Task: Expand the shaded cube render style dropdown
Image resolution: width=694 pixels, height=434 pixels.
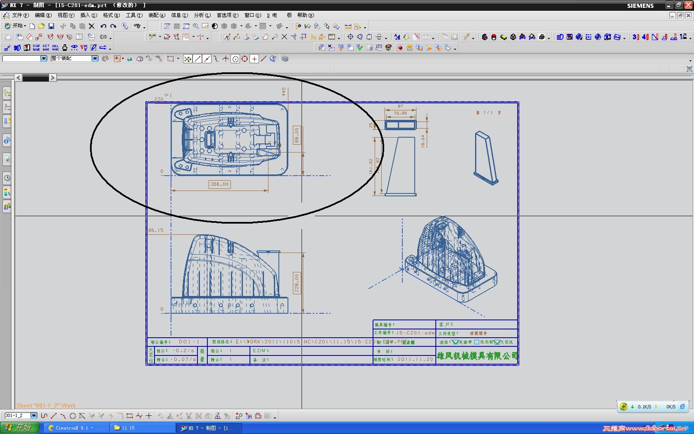Action: pos(242,26)
